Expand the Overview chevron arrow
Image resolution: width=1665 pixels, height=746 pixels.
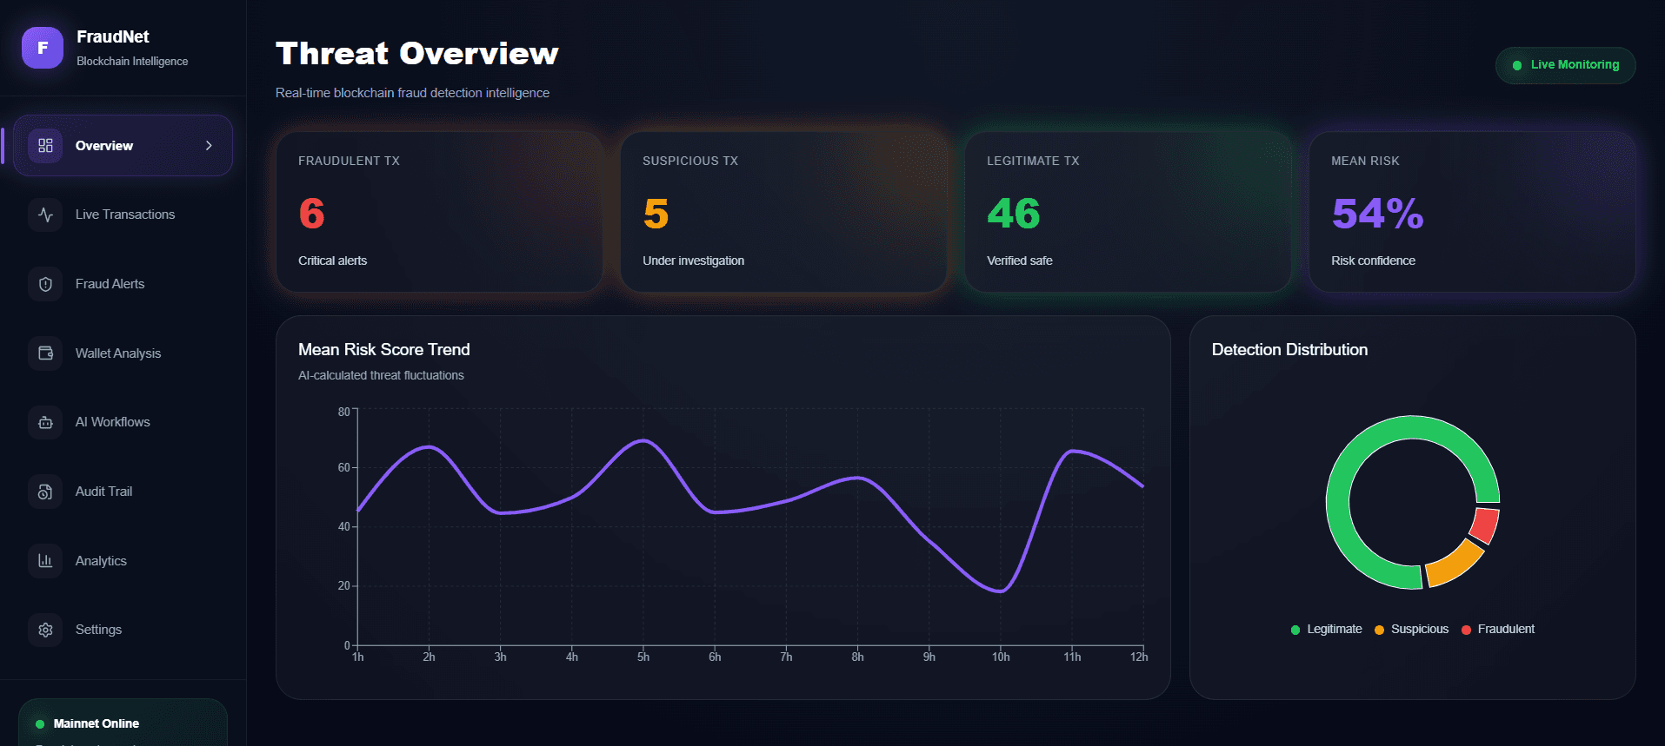point(209,146)
